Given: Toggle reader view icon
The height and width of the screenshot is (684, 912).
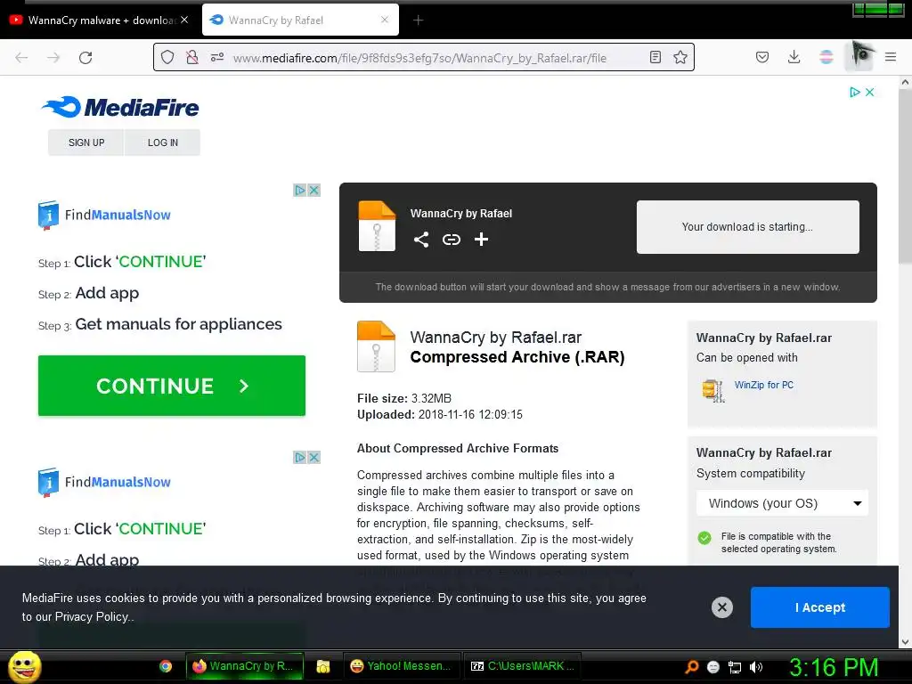Looking at the screenshot, I should (x=655, y=57).
